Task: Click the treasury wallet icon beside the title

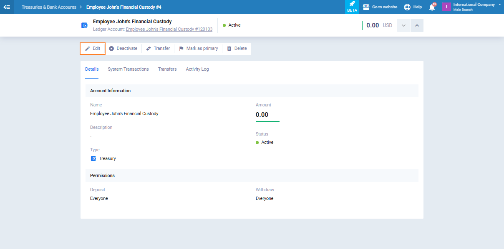Action: pos(85,25)
